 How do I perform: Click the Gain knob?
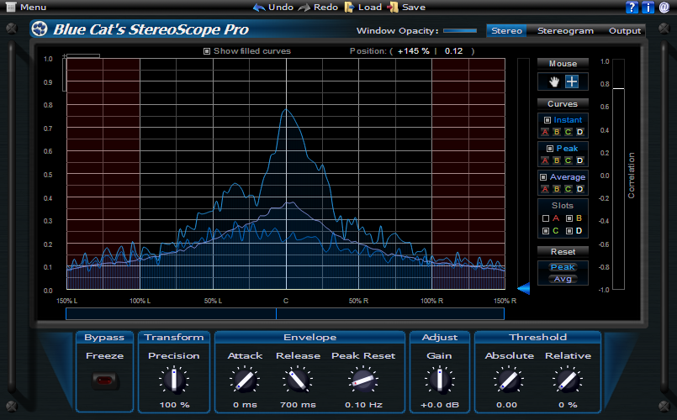coord(438,381)
